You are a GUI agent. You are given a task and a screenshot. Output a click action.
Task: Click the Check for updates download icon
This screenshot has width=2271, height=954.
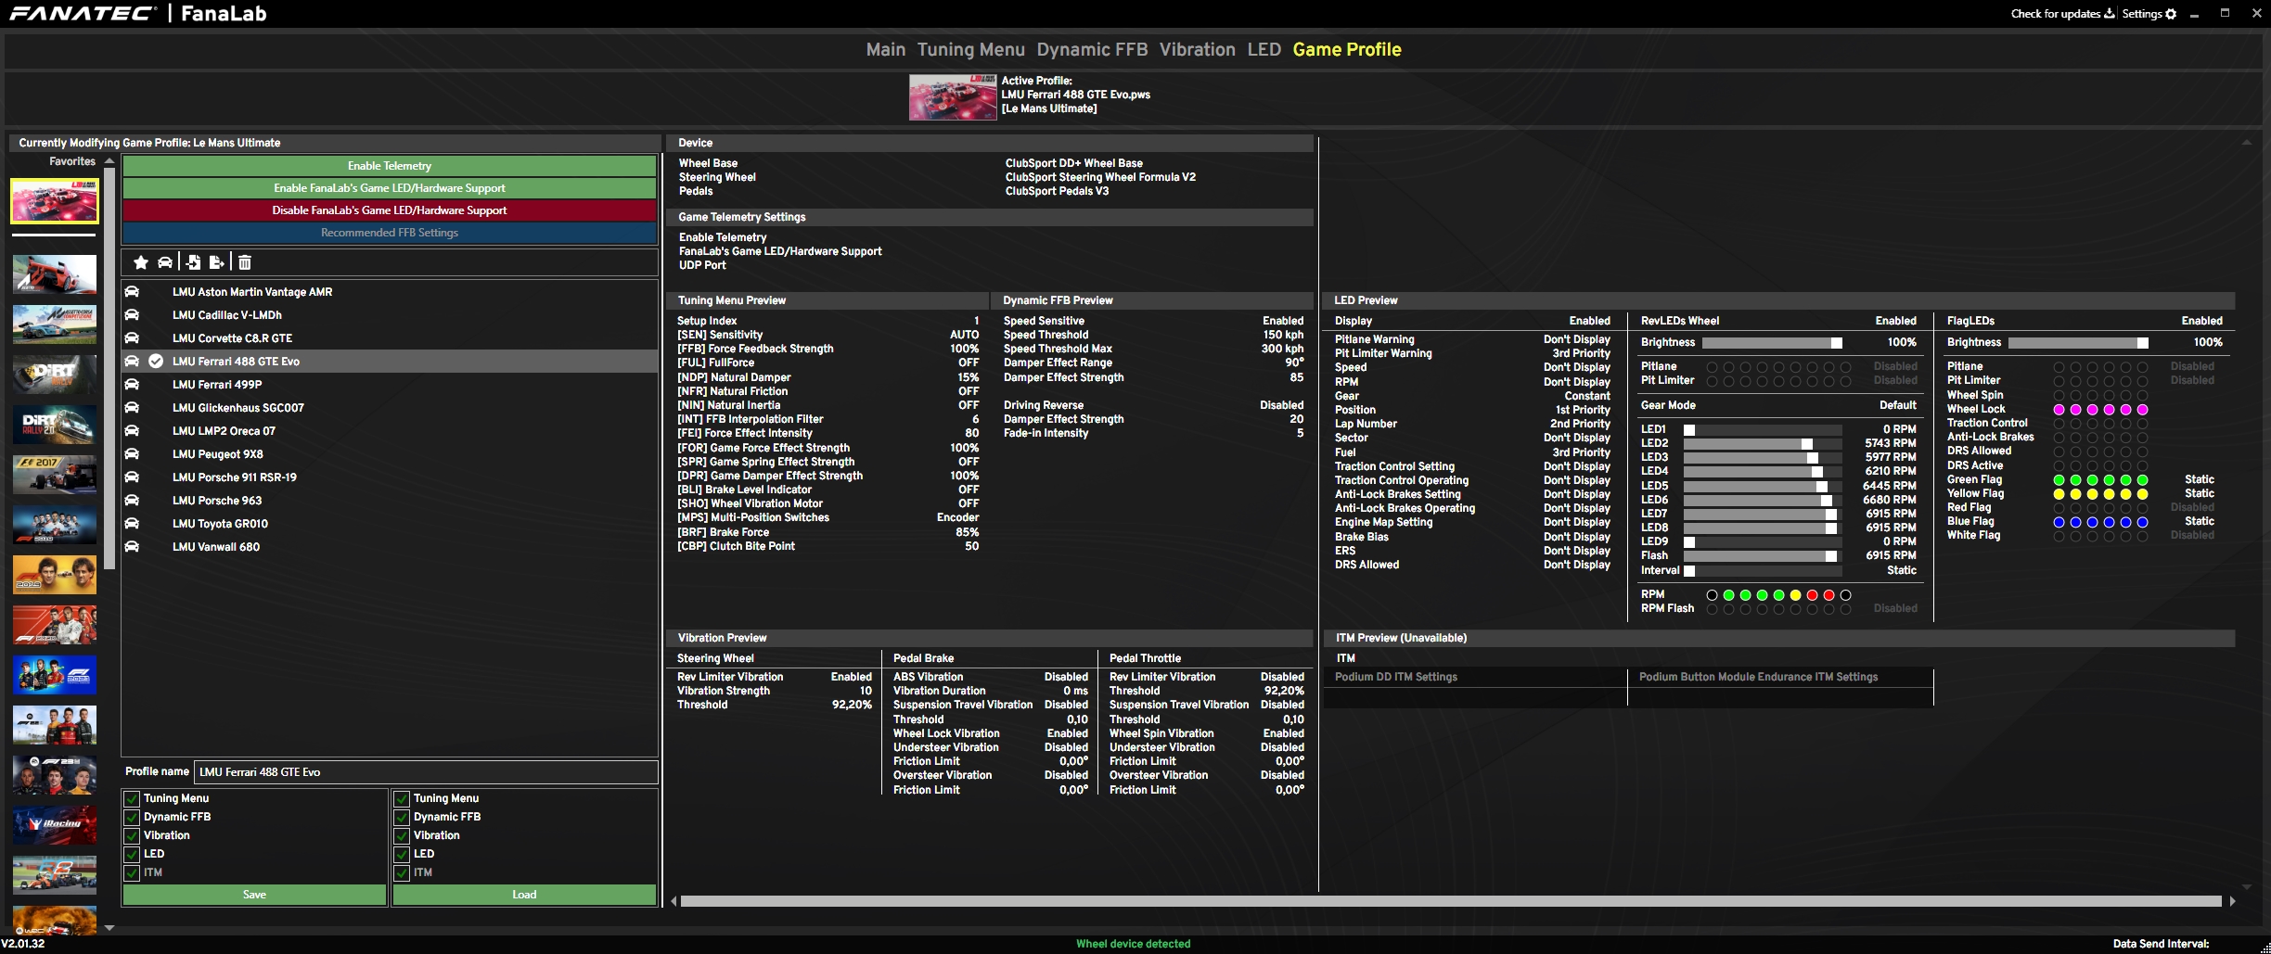[x=2110, y=14]
